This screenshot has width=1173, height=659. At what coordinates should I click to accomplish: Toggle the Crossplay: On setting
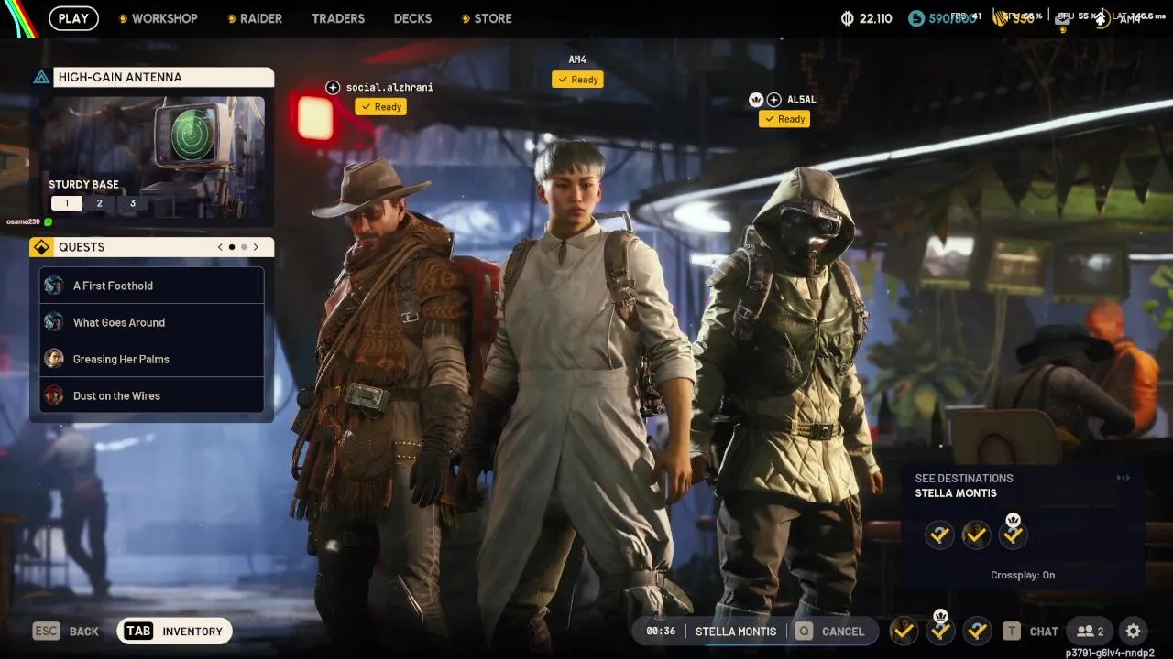tap(1023, 576)
